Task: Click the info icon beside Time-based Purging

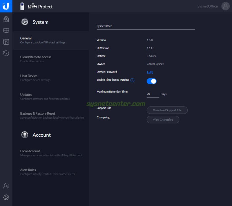Action: (x=132, y=80)
